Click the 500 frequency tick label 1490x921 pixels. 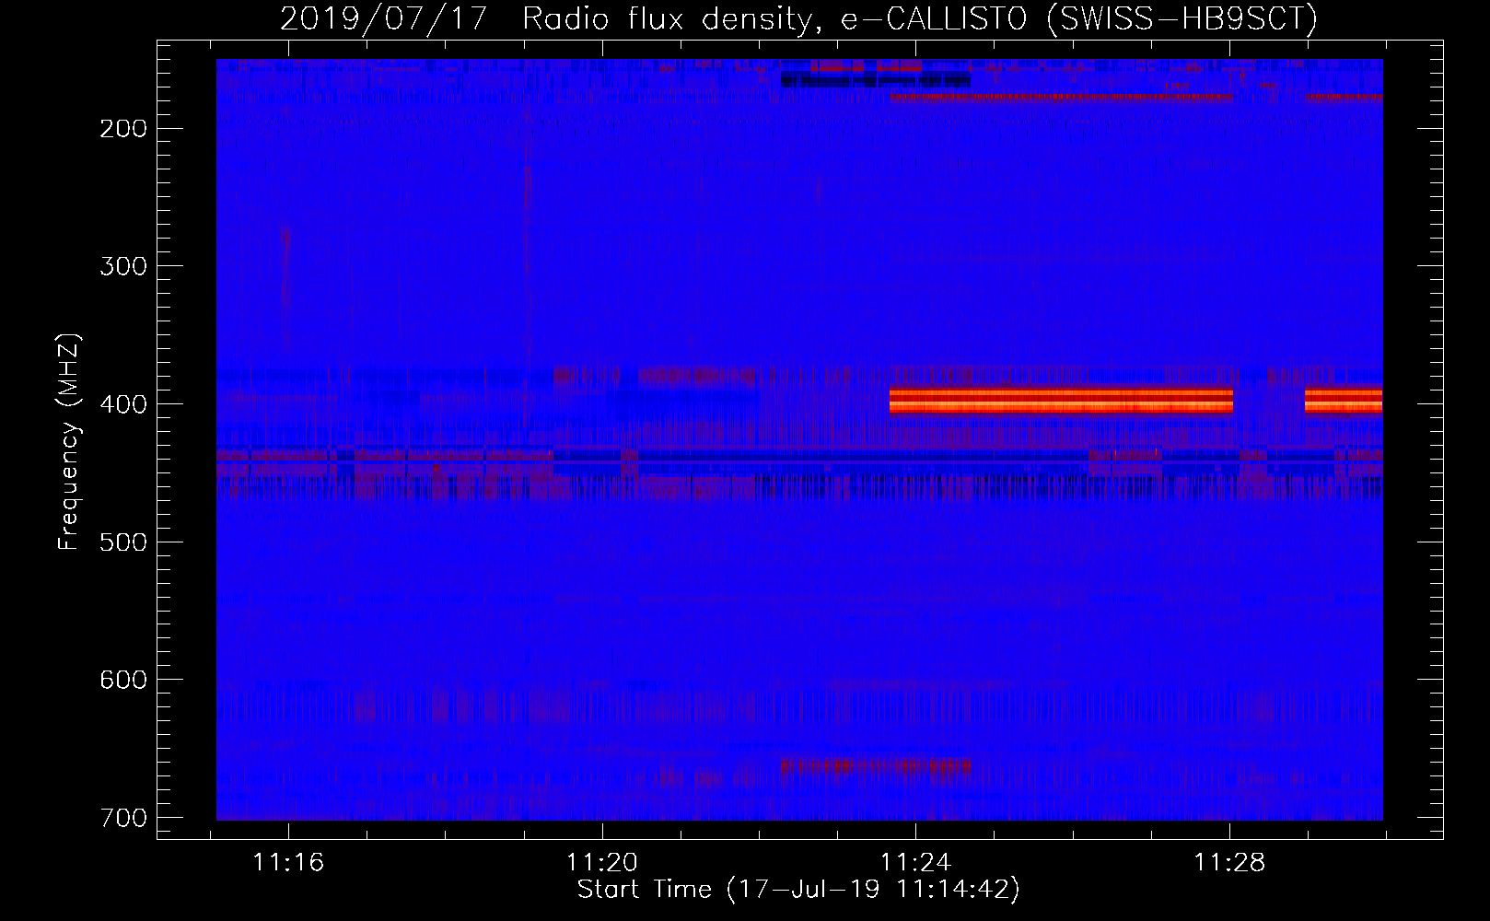tap(123, 542)
